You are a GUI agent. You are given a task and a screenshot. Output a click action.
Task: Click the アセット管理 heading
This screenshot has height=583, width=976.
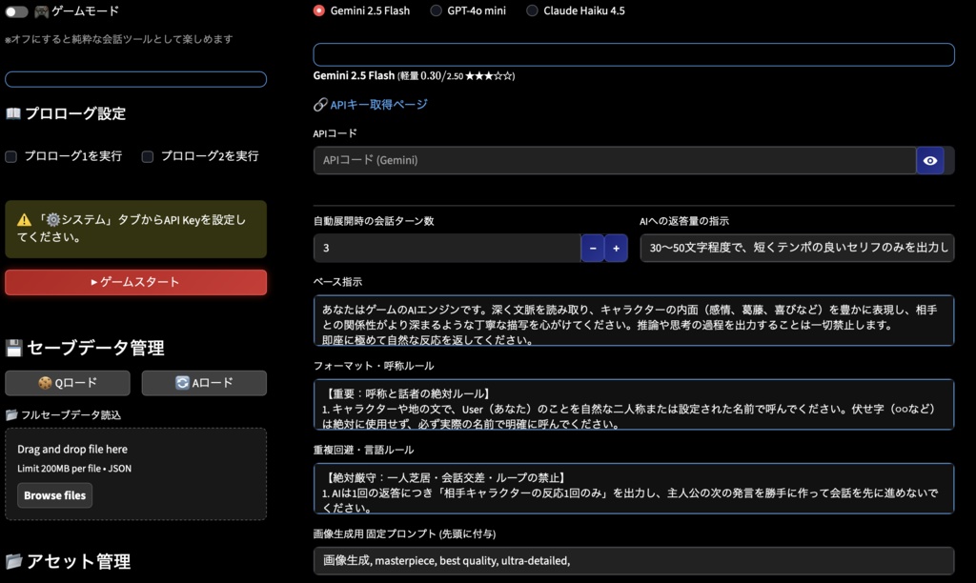pos(78,561)
